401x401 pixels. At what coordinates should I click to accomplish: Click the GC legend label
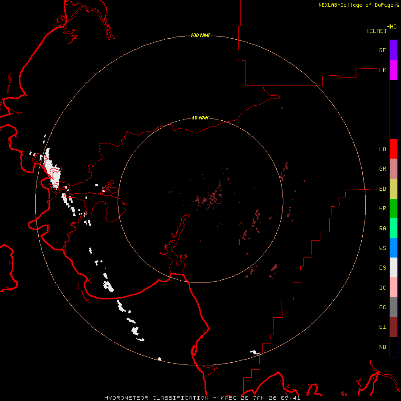[382, 307]
